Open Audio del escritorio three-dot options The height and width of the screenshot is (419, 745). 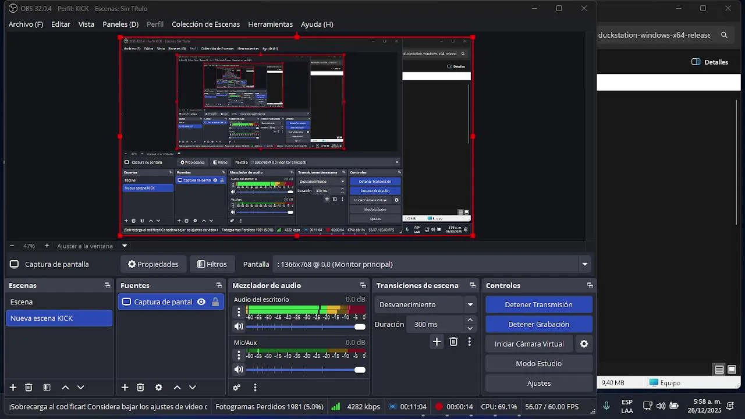pos(239,312)
